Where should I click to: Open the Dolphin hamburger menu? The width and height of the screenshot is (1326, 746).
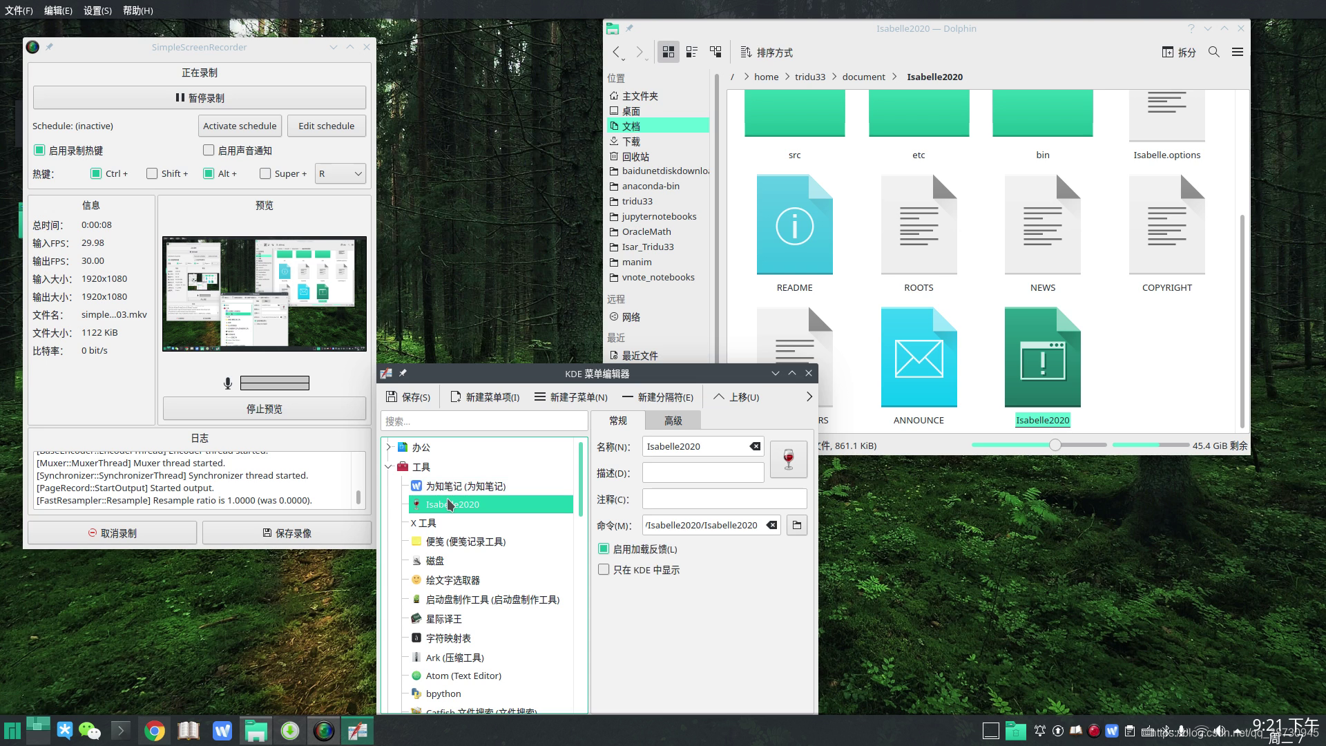1237,52
